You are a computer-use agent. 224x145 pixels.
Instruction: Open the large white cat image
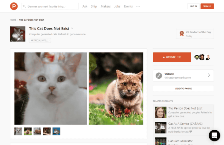[50, 89]
